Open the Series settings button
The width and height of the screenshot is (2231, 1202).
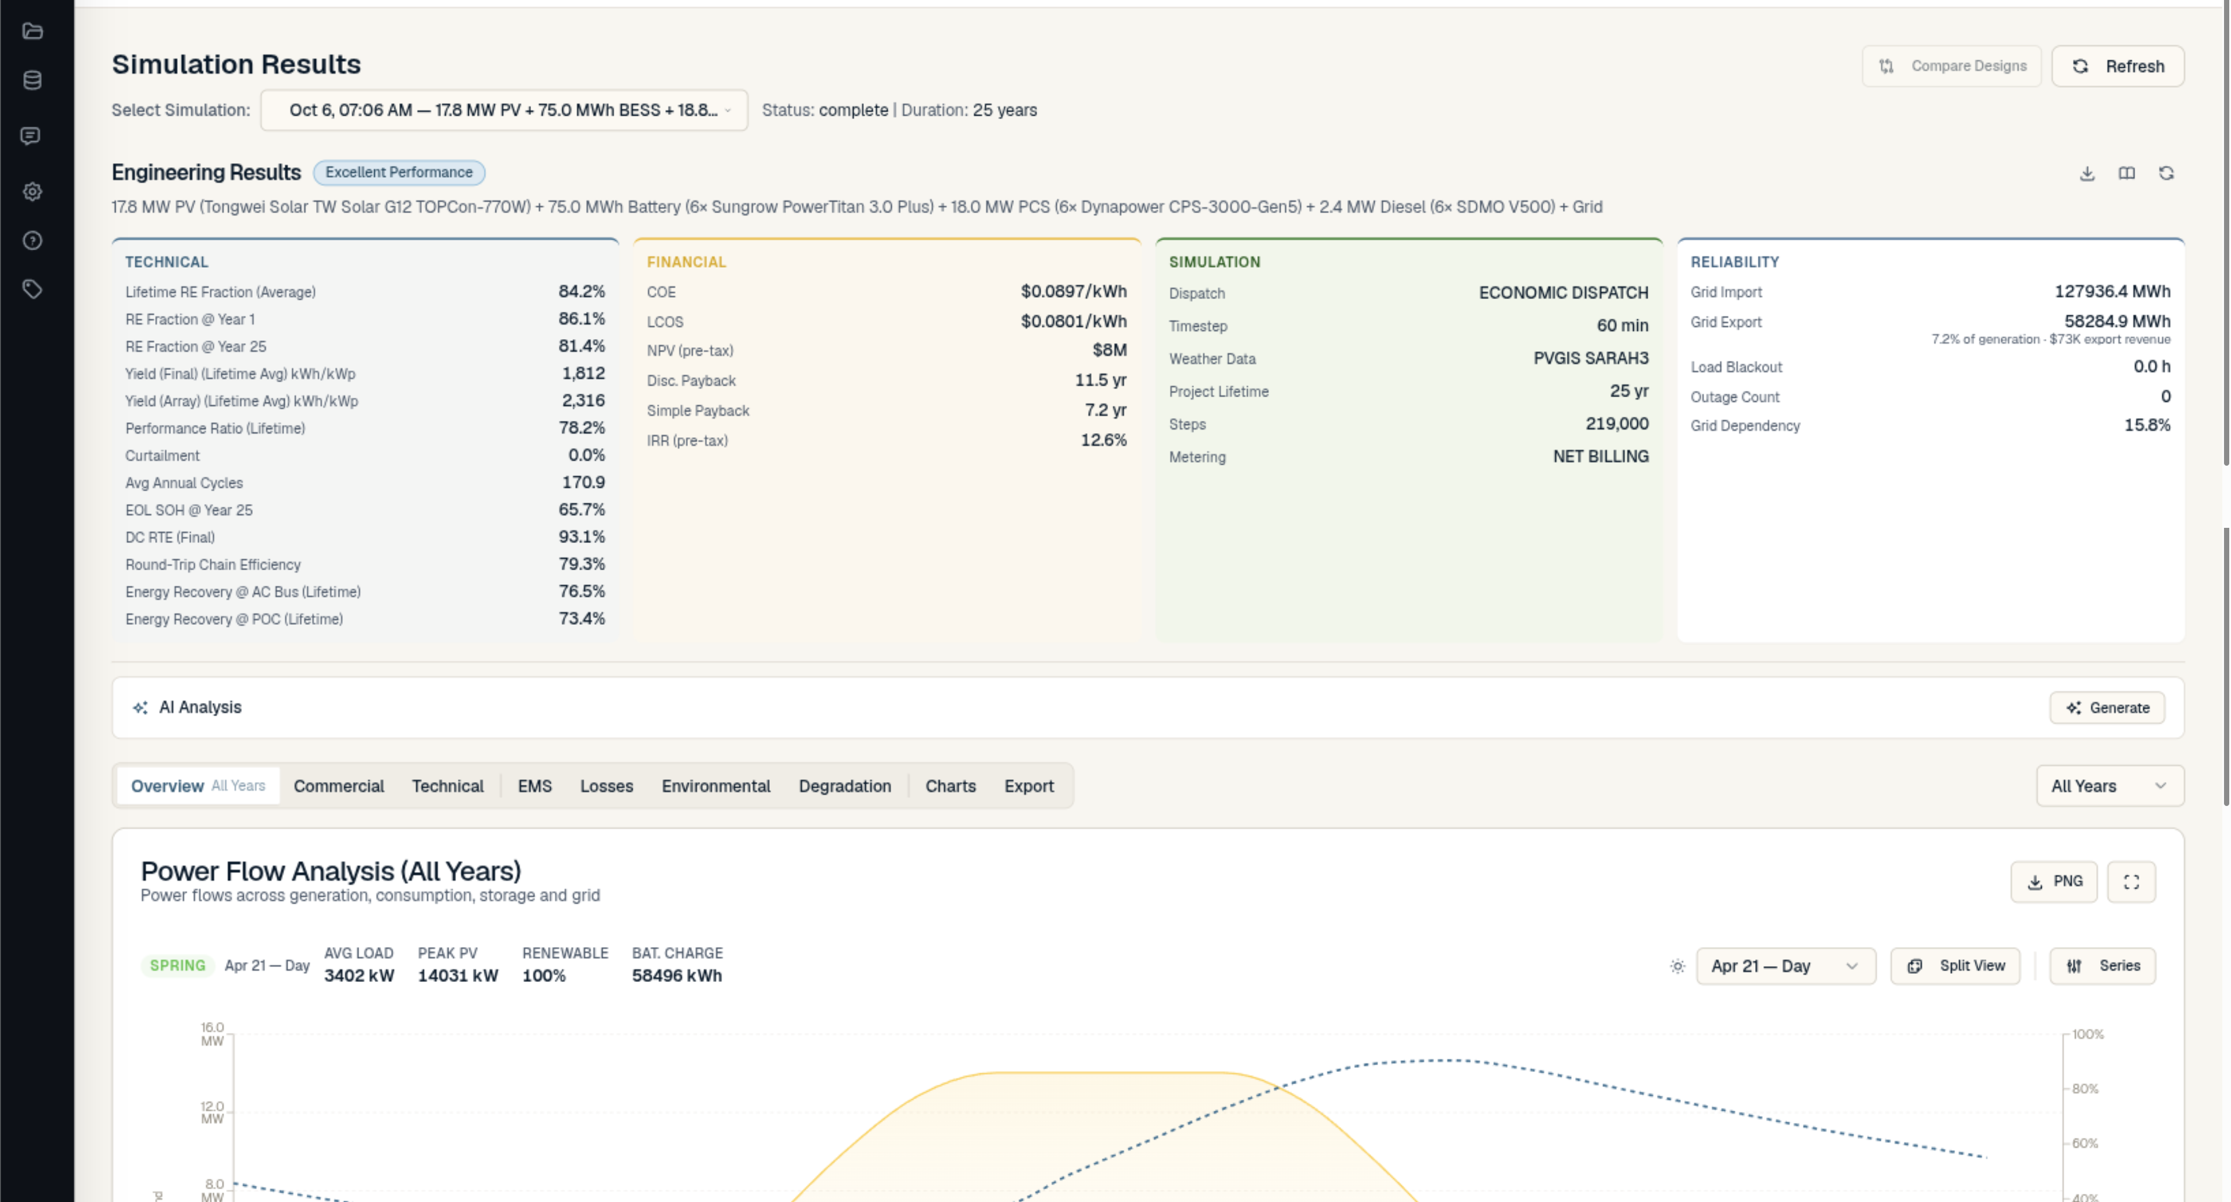pos(2102,966)
